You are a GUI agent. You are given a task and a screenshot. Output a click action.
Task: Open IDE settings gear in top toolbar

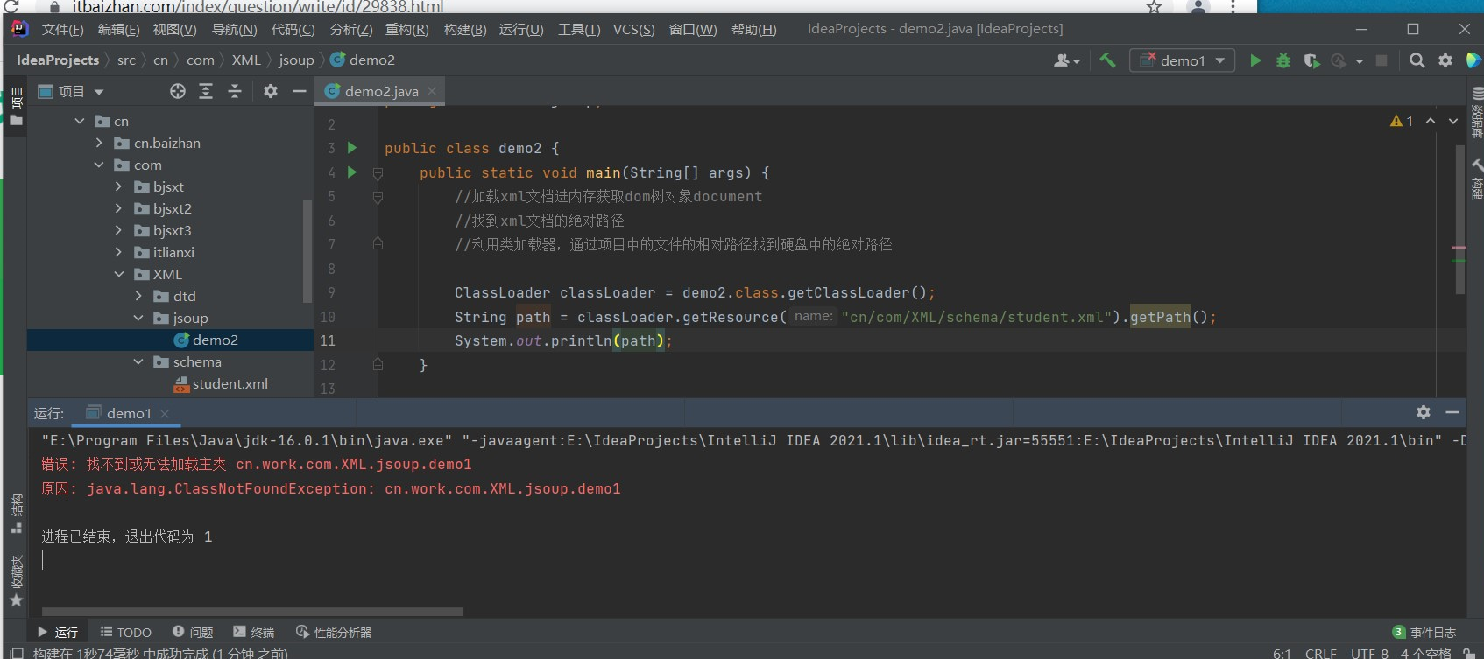1445,60
